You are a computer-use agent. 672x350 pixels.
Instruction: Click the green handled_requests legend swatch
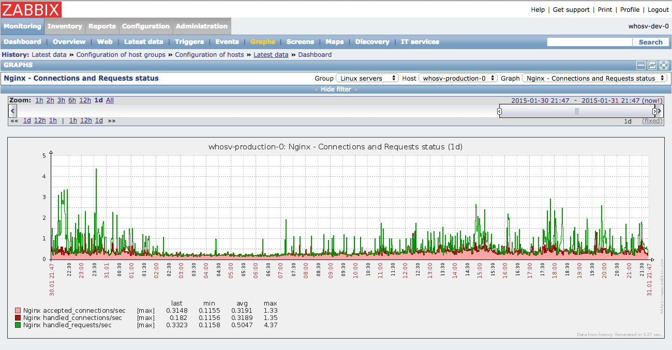click(x=18, y=325)
